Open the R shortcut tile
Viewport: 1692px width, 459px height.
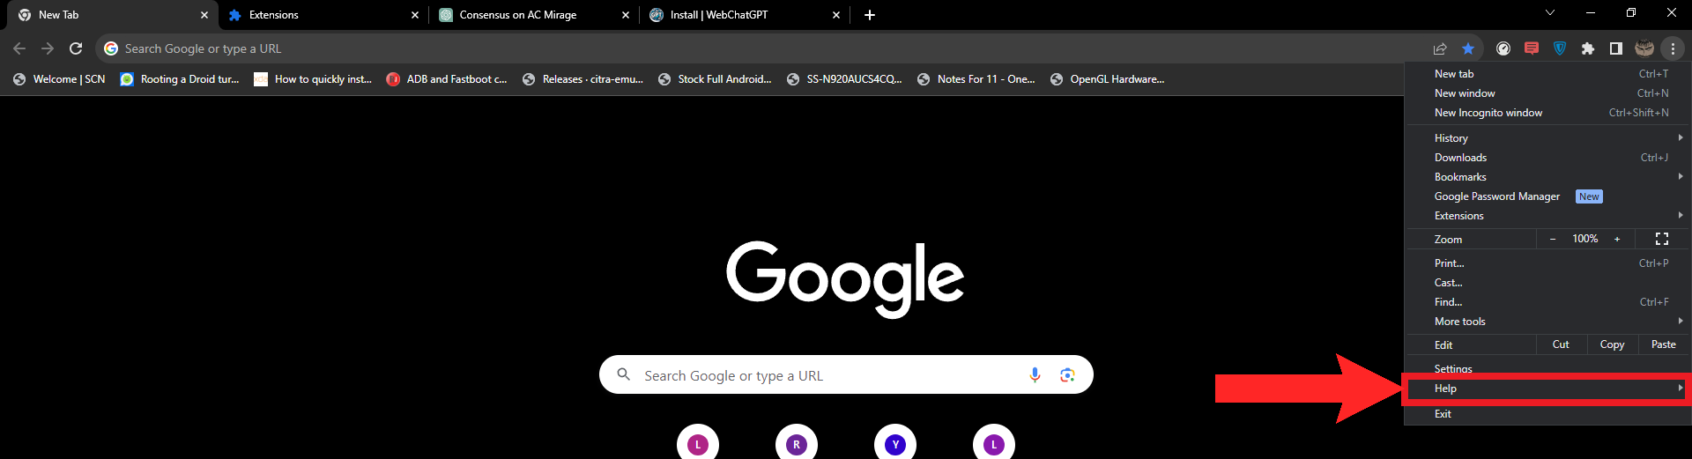coord(797,444)
